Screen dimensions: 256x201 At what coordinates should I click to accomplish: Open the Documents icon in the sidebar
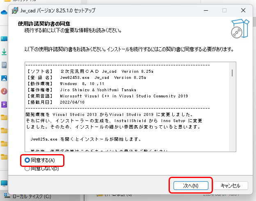pyautogui.click(x=4, y=65)
